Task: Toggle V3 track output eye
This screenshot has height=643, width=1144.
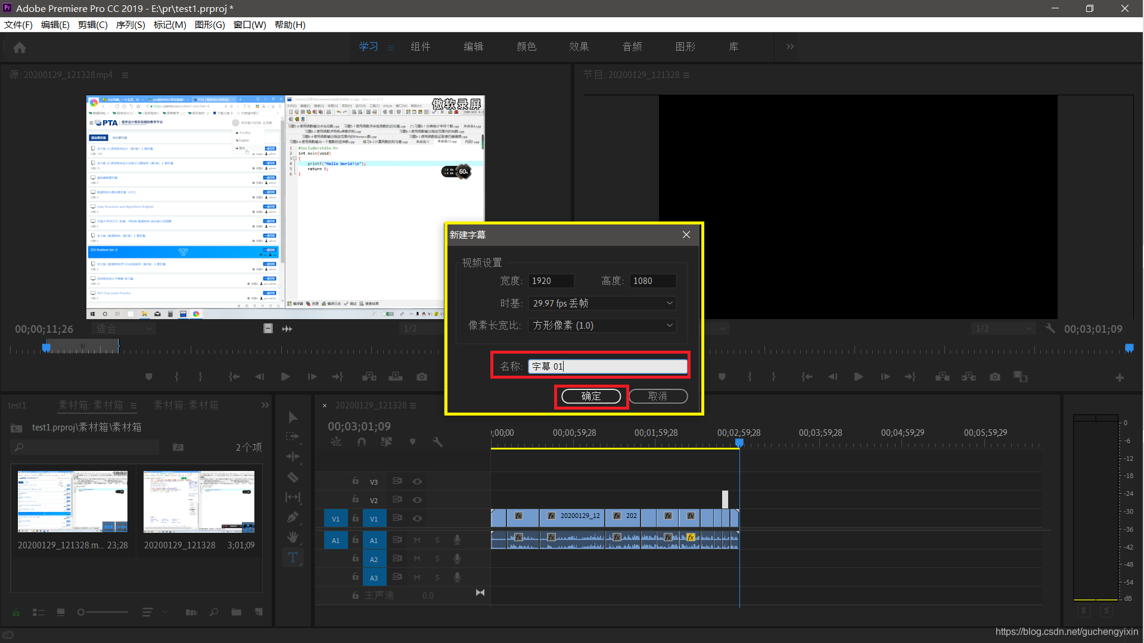Action: pos(417,482)
